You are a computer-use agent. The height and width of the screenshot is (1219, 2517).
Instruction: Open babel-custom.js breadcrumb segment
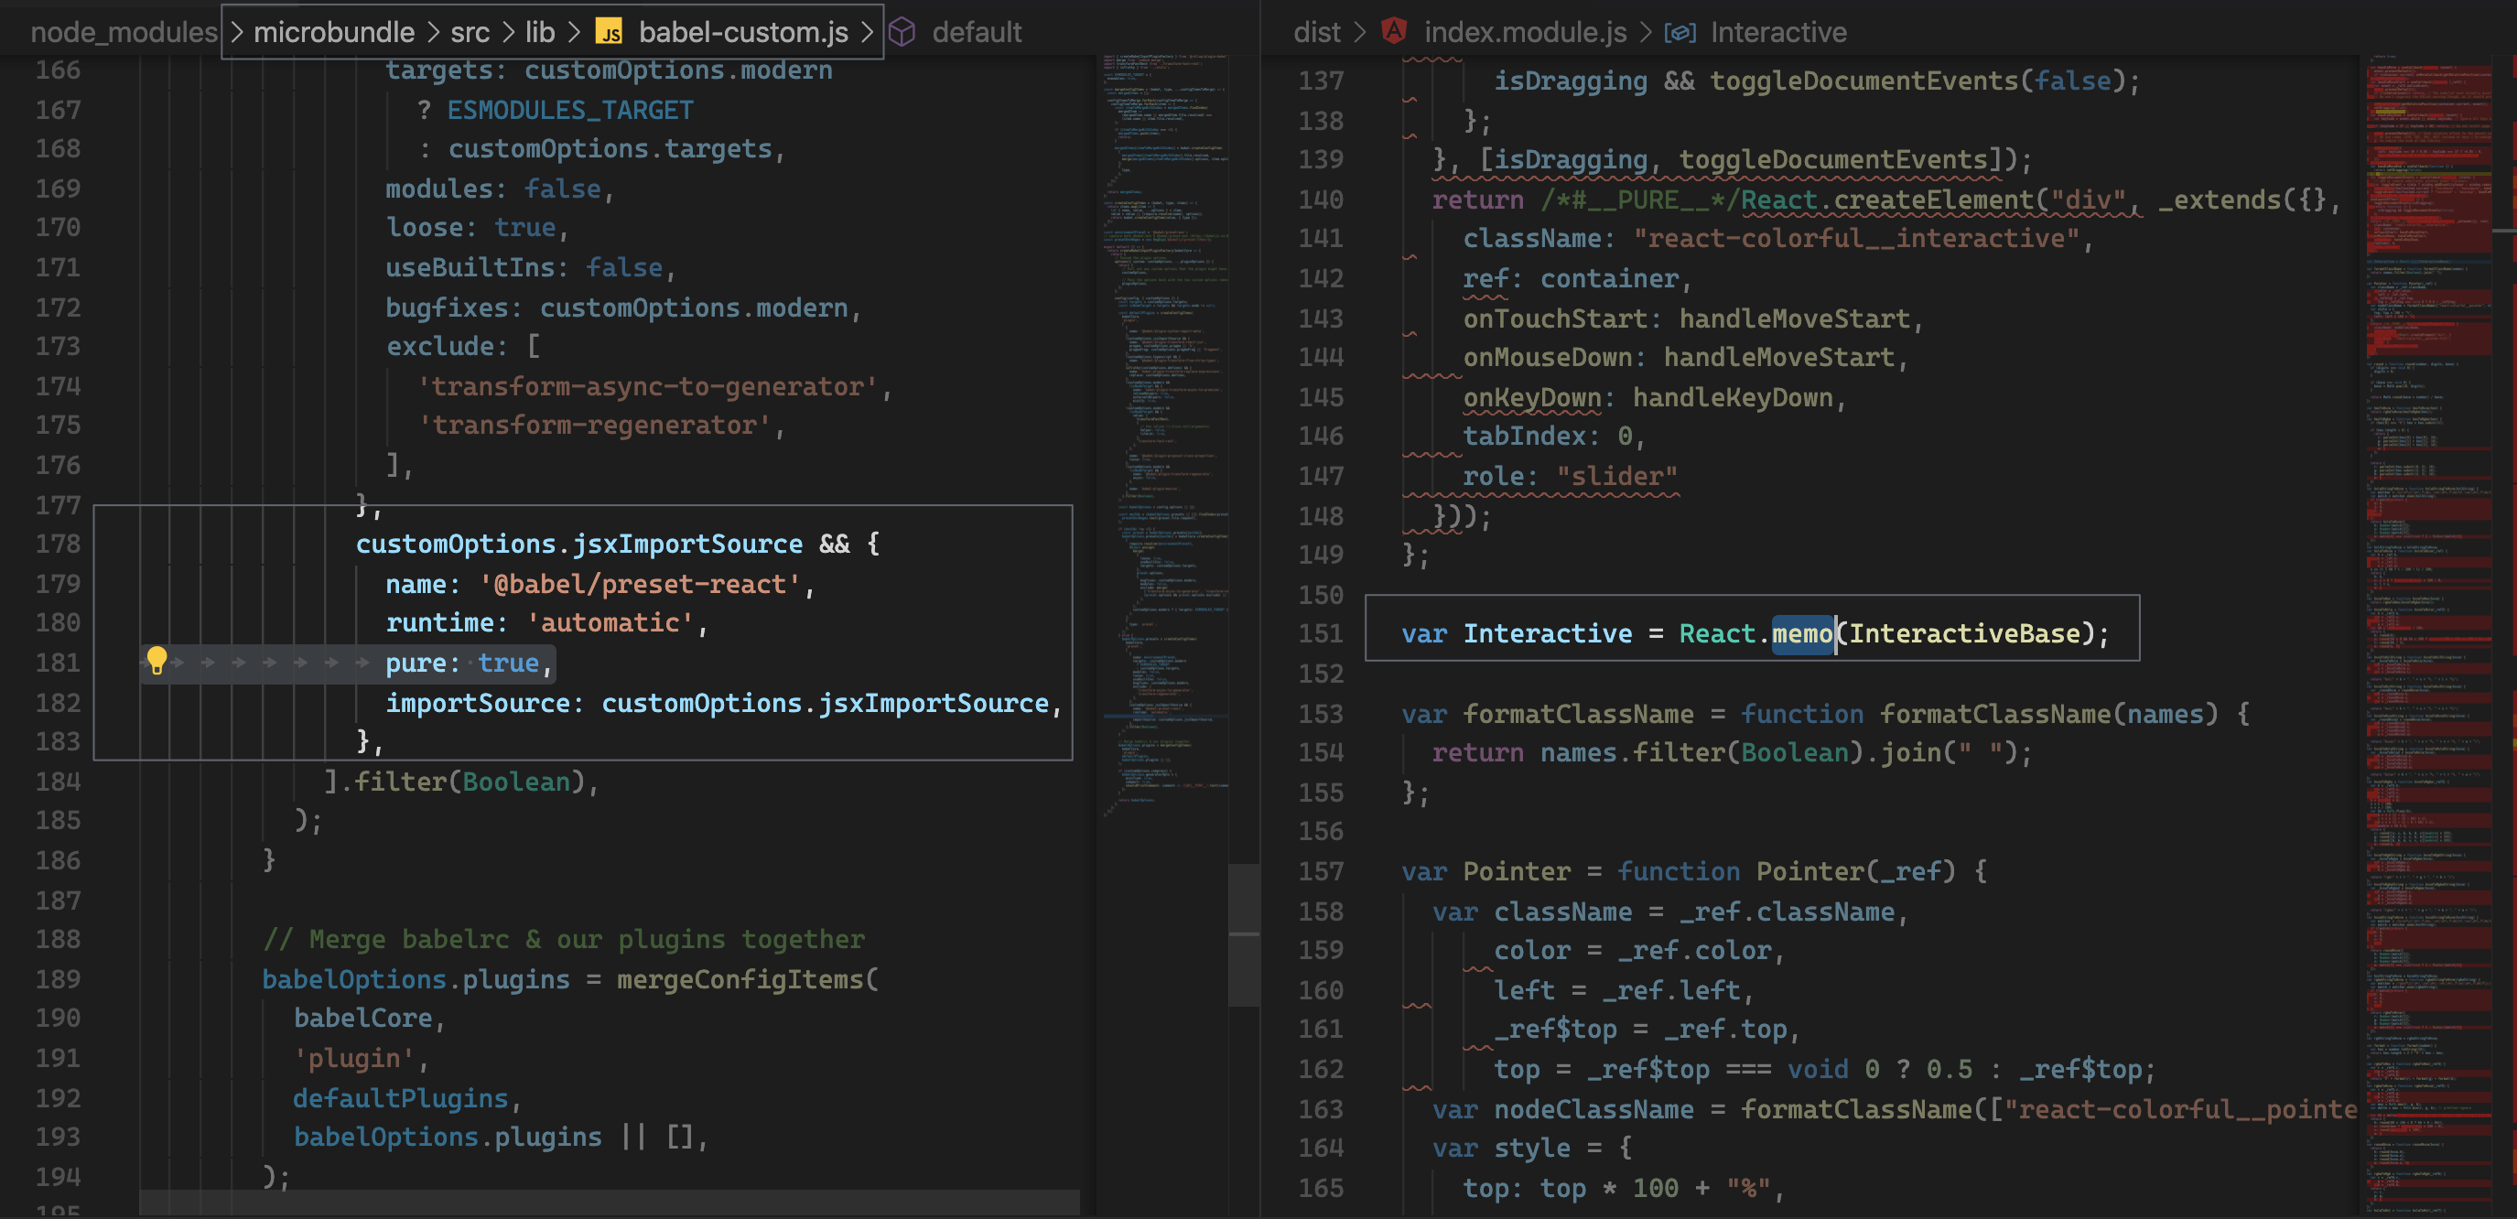tap(743, 32)
